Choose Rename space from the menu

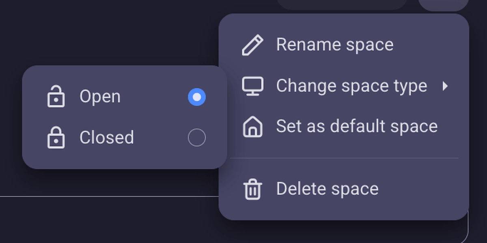coord(334,44)
